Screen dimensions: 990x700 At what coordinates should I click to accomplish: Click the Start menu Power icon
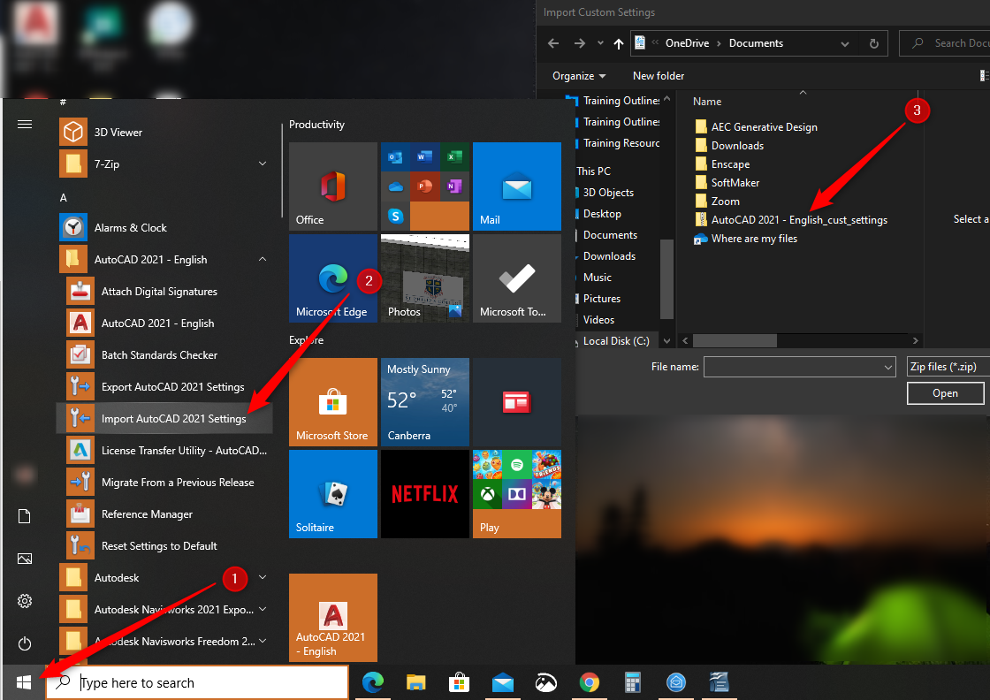coord(25,643)
